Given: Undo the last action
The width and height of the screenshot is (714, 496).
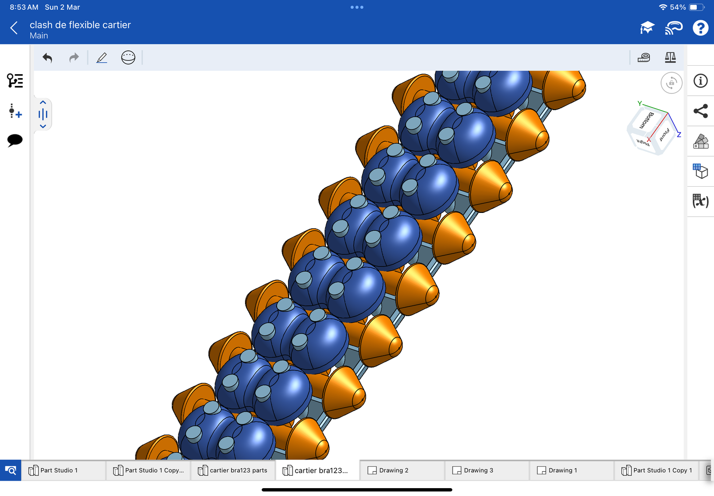Looking at the screenshot, I should pos(47,58).
